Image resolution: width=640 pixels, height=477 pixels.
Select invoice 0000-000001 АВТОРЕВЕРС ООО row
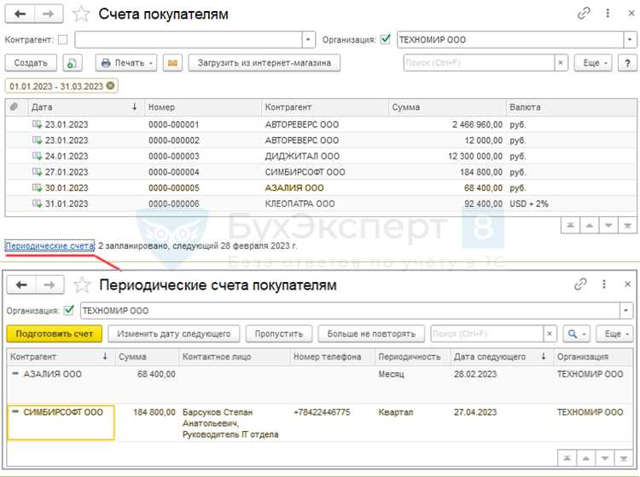coord(321,124)
